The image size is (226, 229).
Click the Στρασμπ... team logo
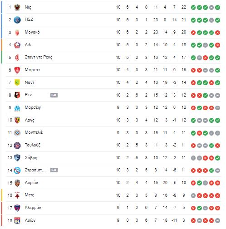tap(17, 170)
